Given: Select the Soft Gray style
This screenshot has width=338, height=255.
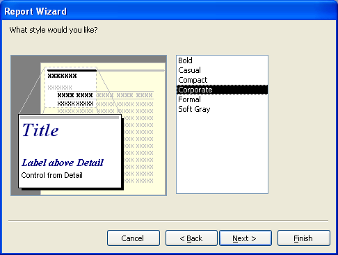Looking at the screenshot, I should tap(222, 109).
